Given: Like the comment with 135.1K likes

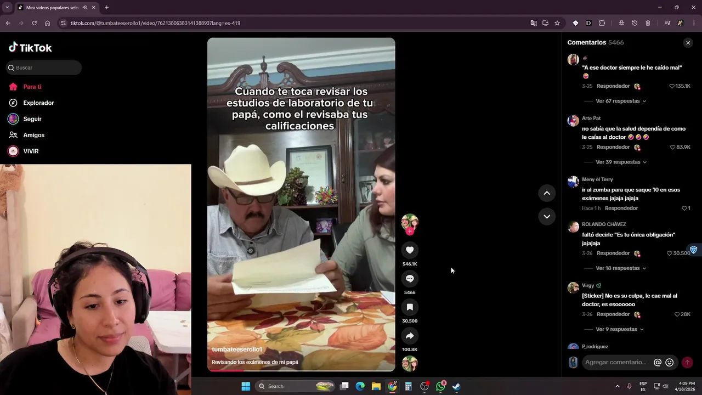Looking at the screenshot, I should (672, 86).
